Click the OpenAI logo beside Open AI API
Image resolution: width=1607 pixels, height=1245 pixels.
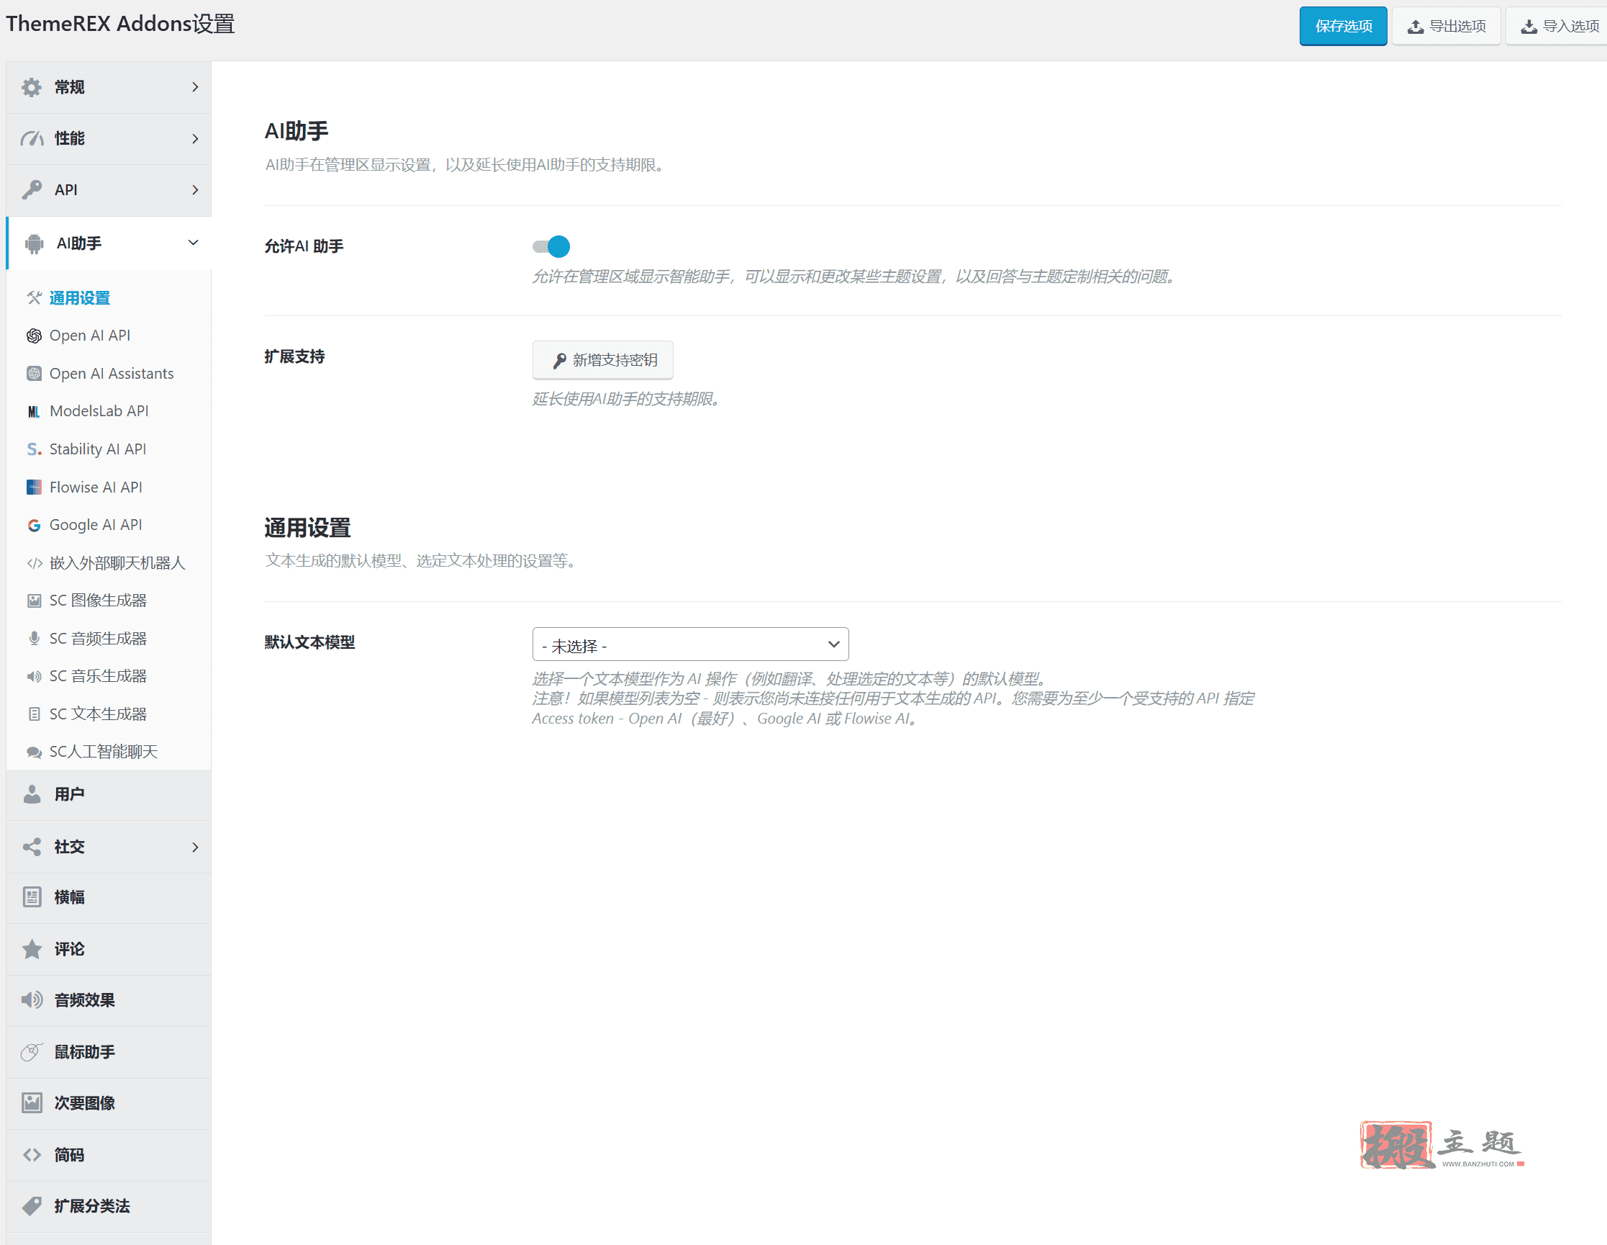coord(34,336)
